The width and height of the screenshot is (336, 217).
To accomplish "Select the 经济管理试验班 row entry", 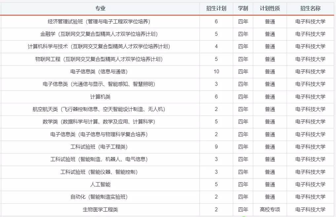I will click(x=101, y=21).
